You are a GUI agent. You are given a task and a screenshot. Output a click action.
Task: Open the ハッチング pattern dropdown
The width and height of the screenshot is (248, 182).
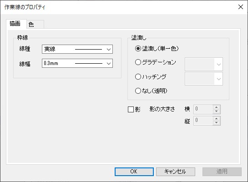click(204, 79)
